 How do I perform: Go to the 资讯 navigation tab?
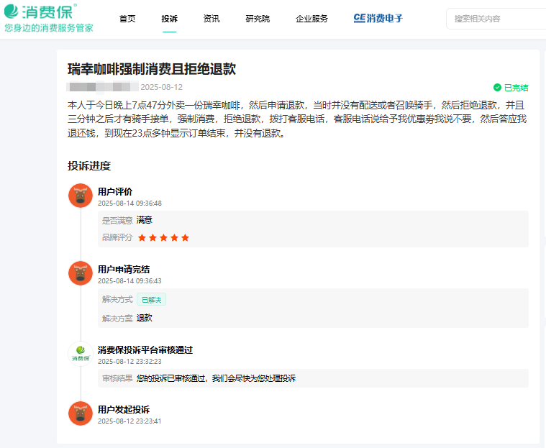coord(211,19)
